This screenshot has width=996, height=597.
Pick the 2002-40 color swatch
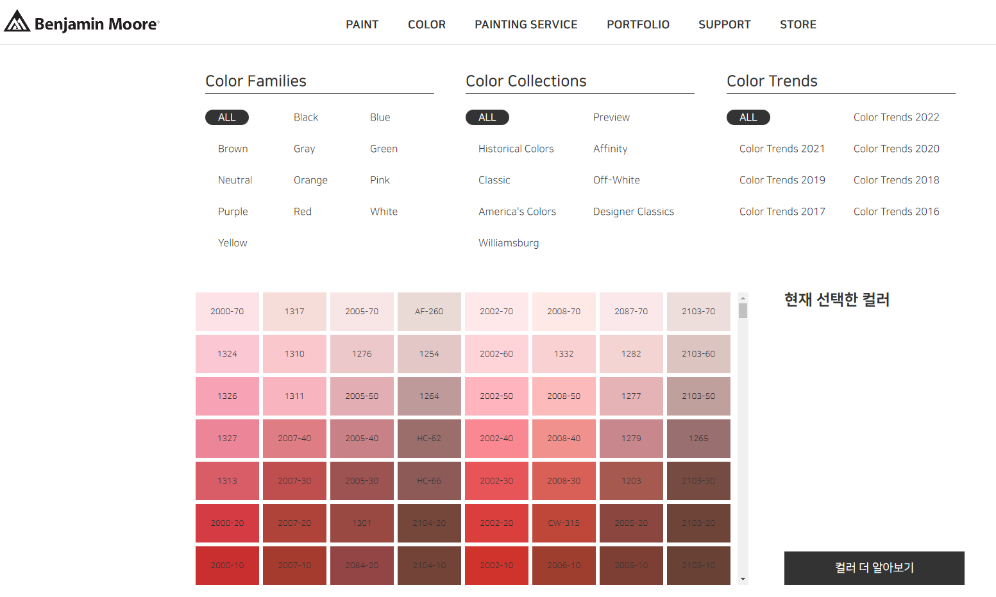tap(496, 439)
